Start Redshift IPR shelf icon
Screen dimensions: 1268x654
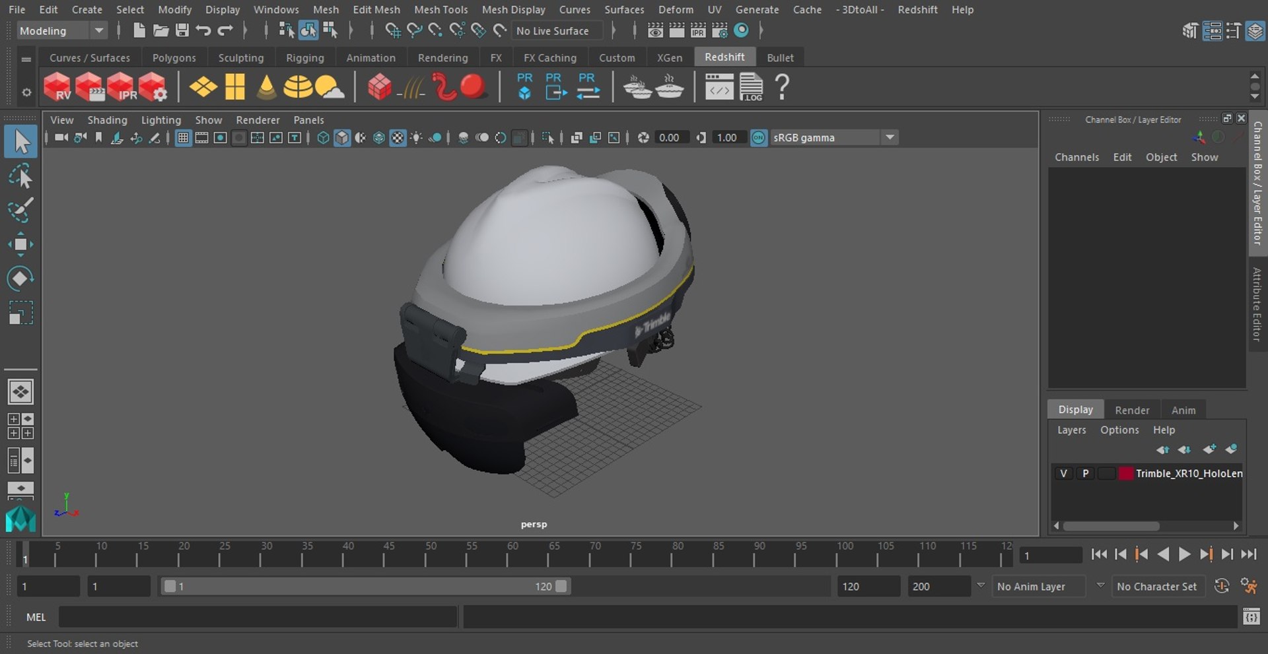pos(121,86)
